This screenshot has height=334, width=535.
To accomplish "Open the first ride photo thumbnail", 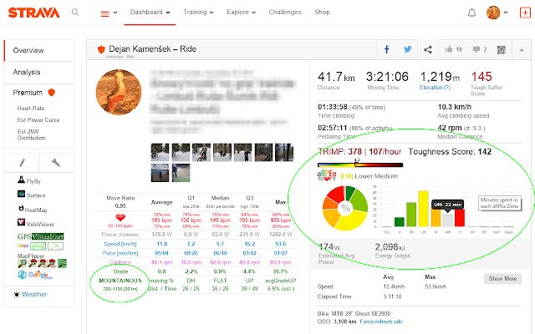I will pyautogui.click(x=160, y=152).
